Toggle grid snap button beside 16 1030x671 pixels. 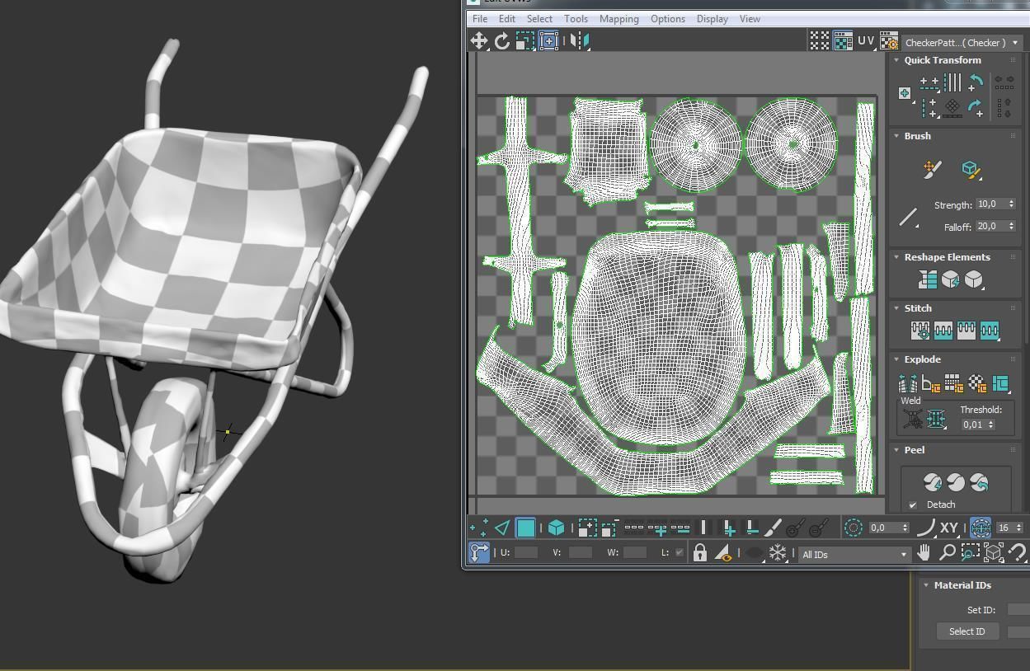pos(981,528)
